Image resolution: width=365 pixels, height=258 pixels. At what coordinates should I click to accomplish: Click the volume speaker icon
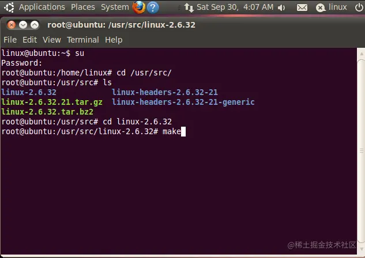[x=281, y=7]
